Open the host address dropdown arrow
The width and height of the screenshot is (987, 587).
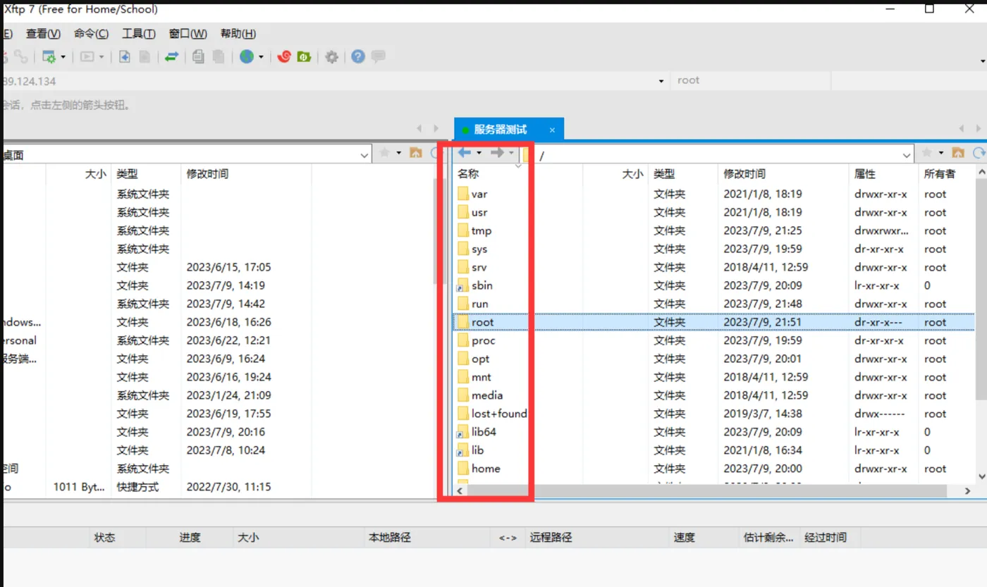pyautogui.click(x=661, y=81)
